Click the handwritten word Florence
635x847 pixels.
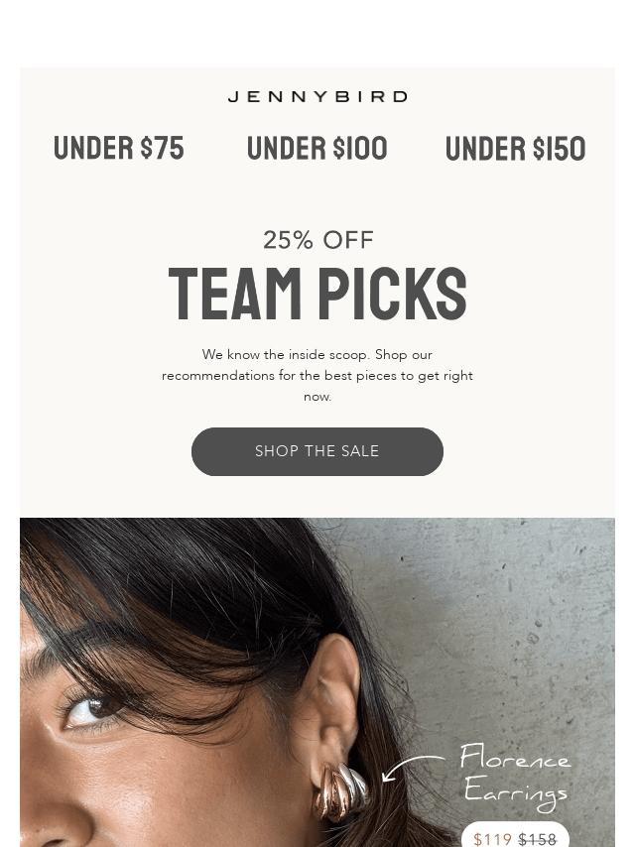point(515,759)
